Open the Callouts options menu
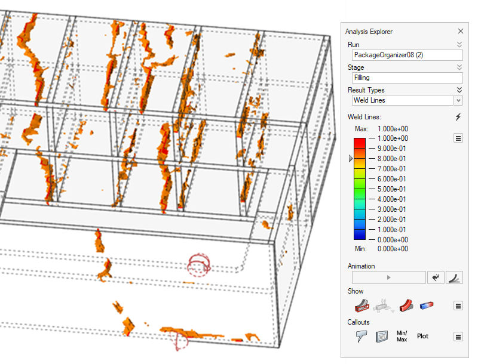Screen dimensions: 478x364 point(458,337)
